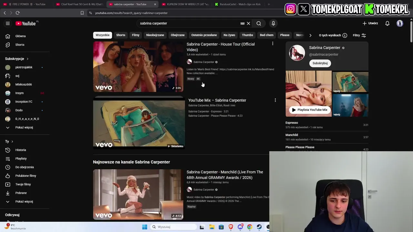Expand the Subskrypcje section
Viewport: 413px width, 232px height.
point(17,59)
